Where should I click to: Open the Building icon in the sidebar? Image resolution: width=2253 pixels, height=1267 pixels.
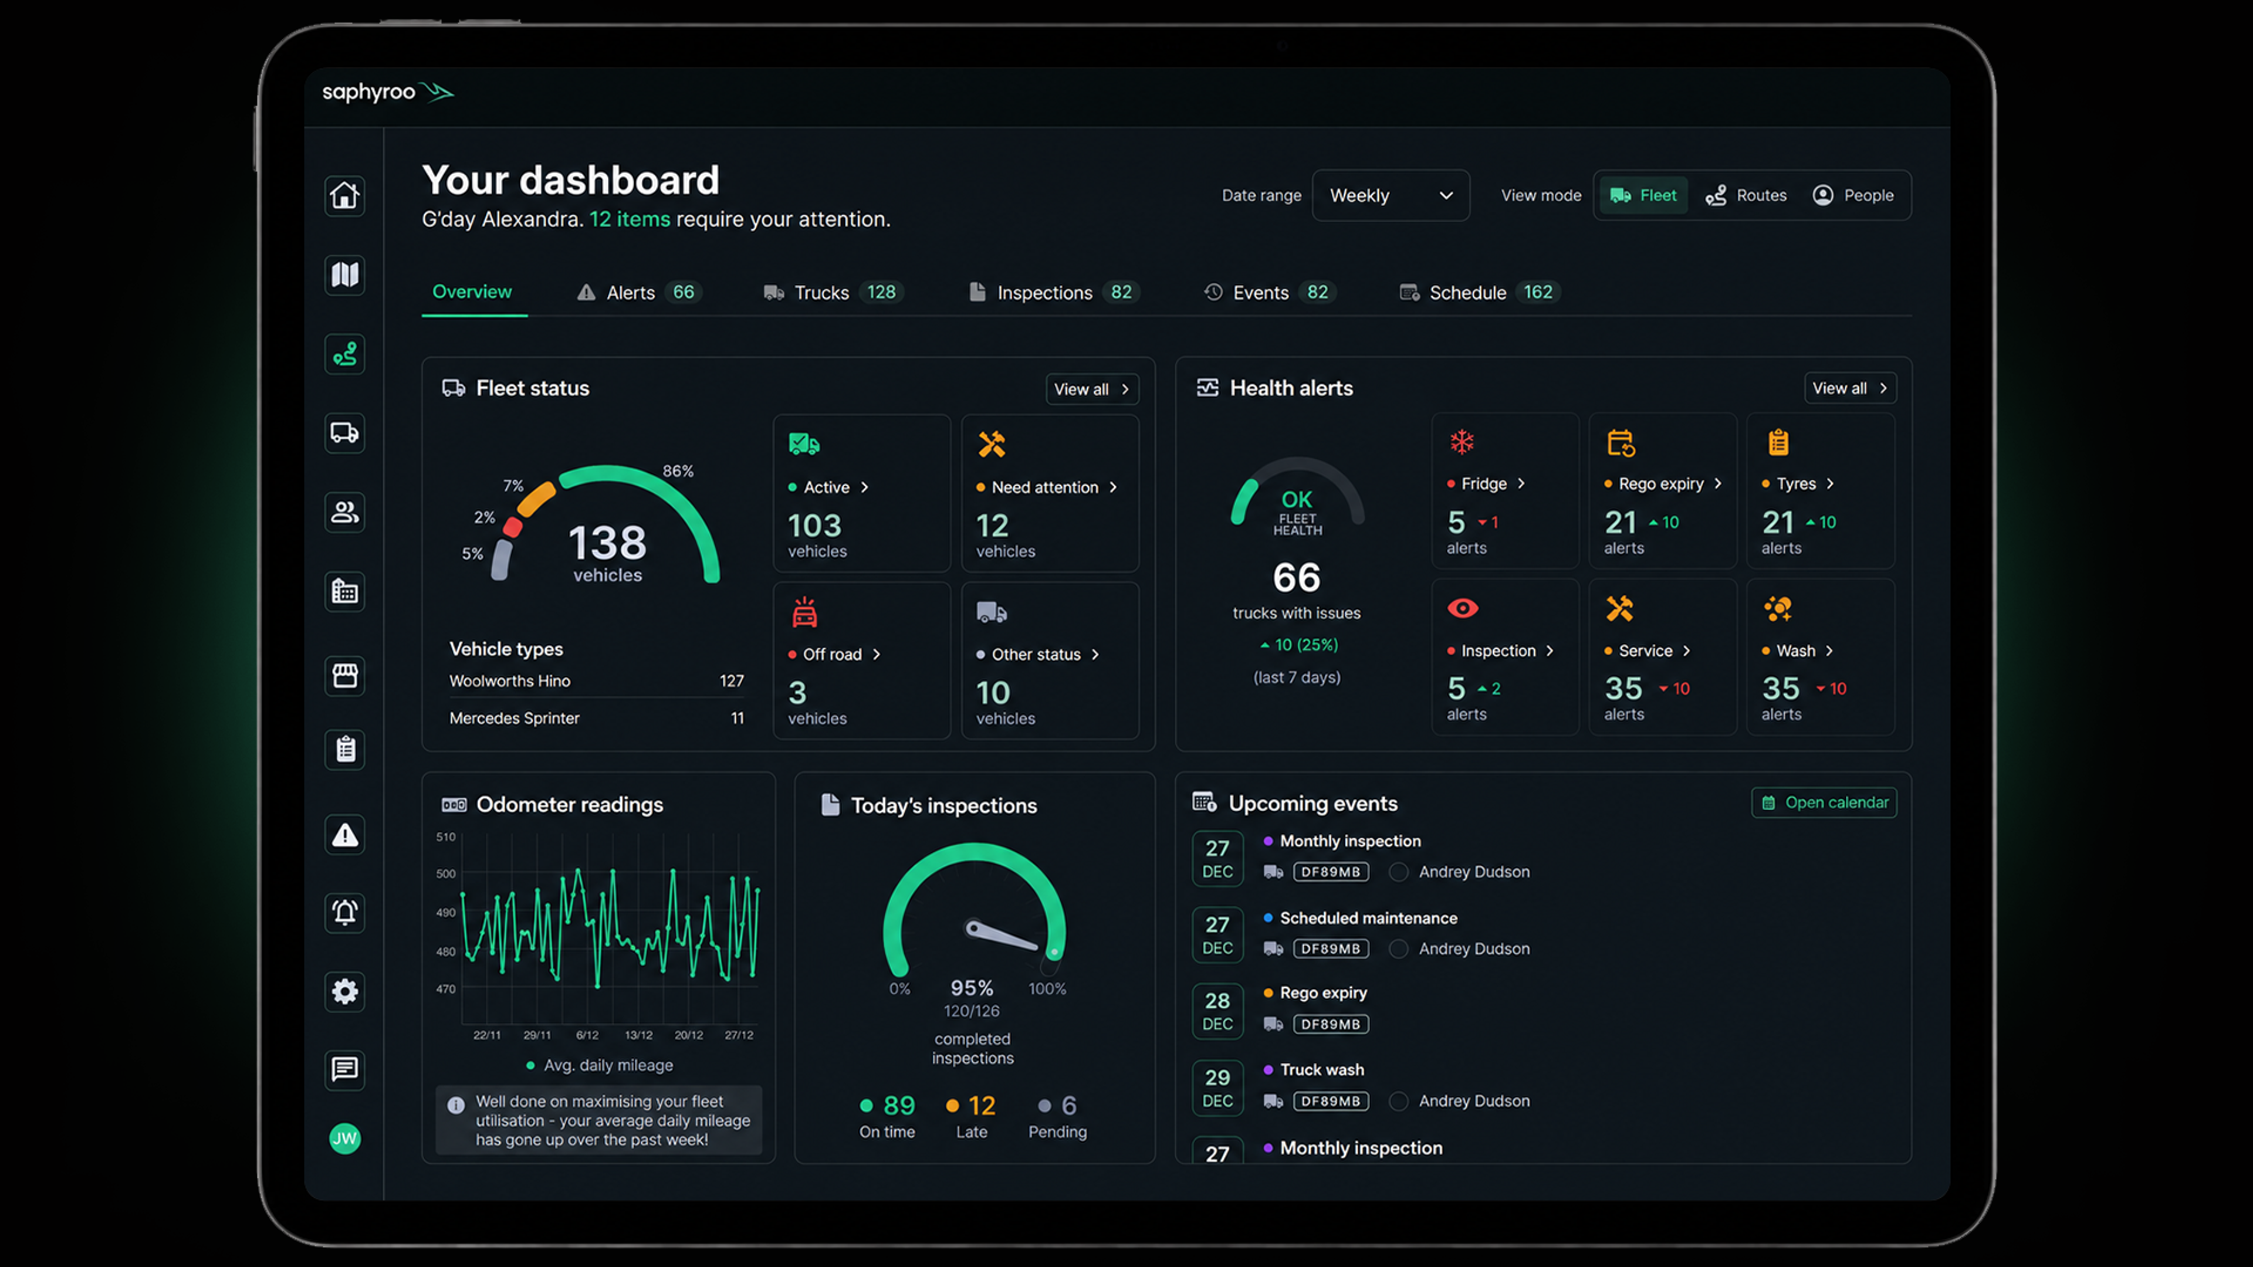coord(344,592)
